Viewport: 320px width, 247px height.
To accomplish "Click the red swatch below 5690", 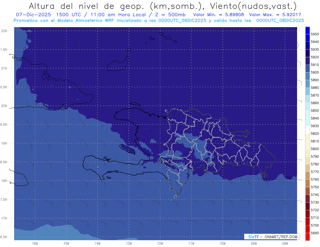I will pyautogui.click(x=307, y=237).
